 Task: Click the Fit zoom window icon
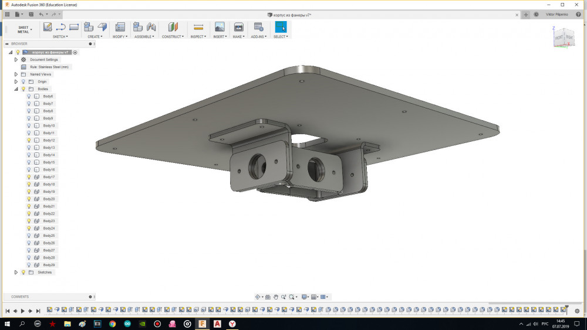coord(291,297)
